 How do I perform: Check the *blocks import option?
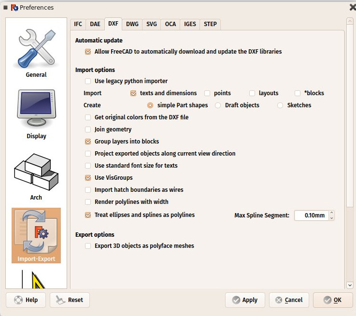pos(298,93)
